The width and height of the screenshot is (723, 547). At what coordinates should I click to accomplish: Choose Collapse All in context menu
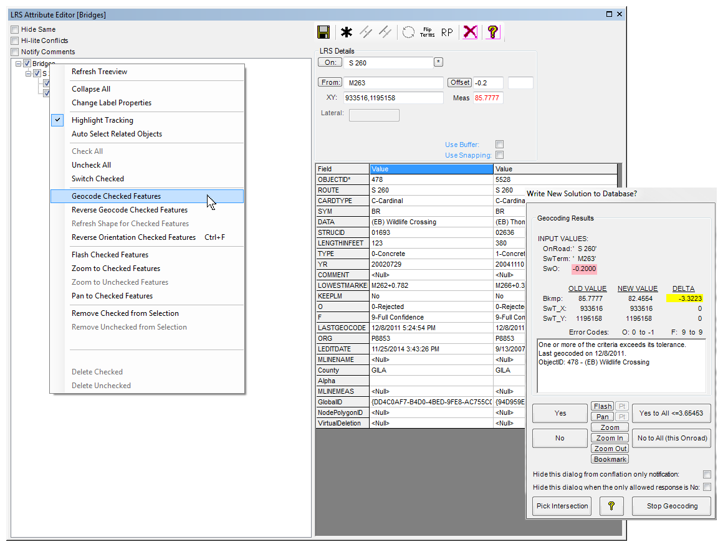click(147, 89)
